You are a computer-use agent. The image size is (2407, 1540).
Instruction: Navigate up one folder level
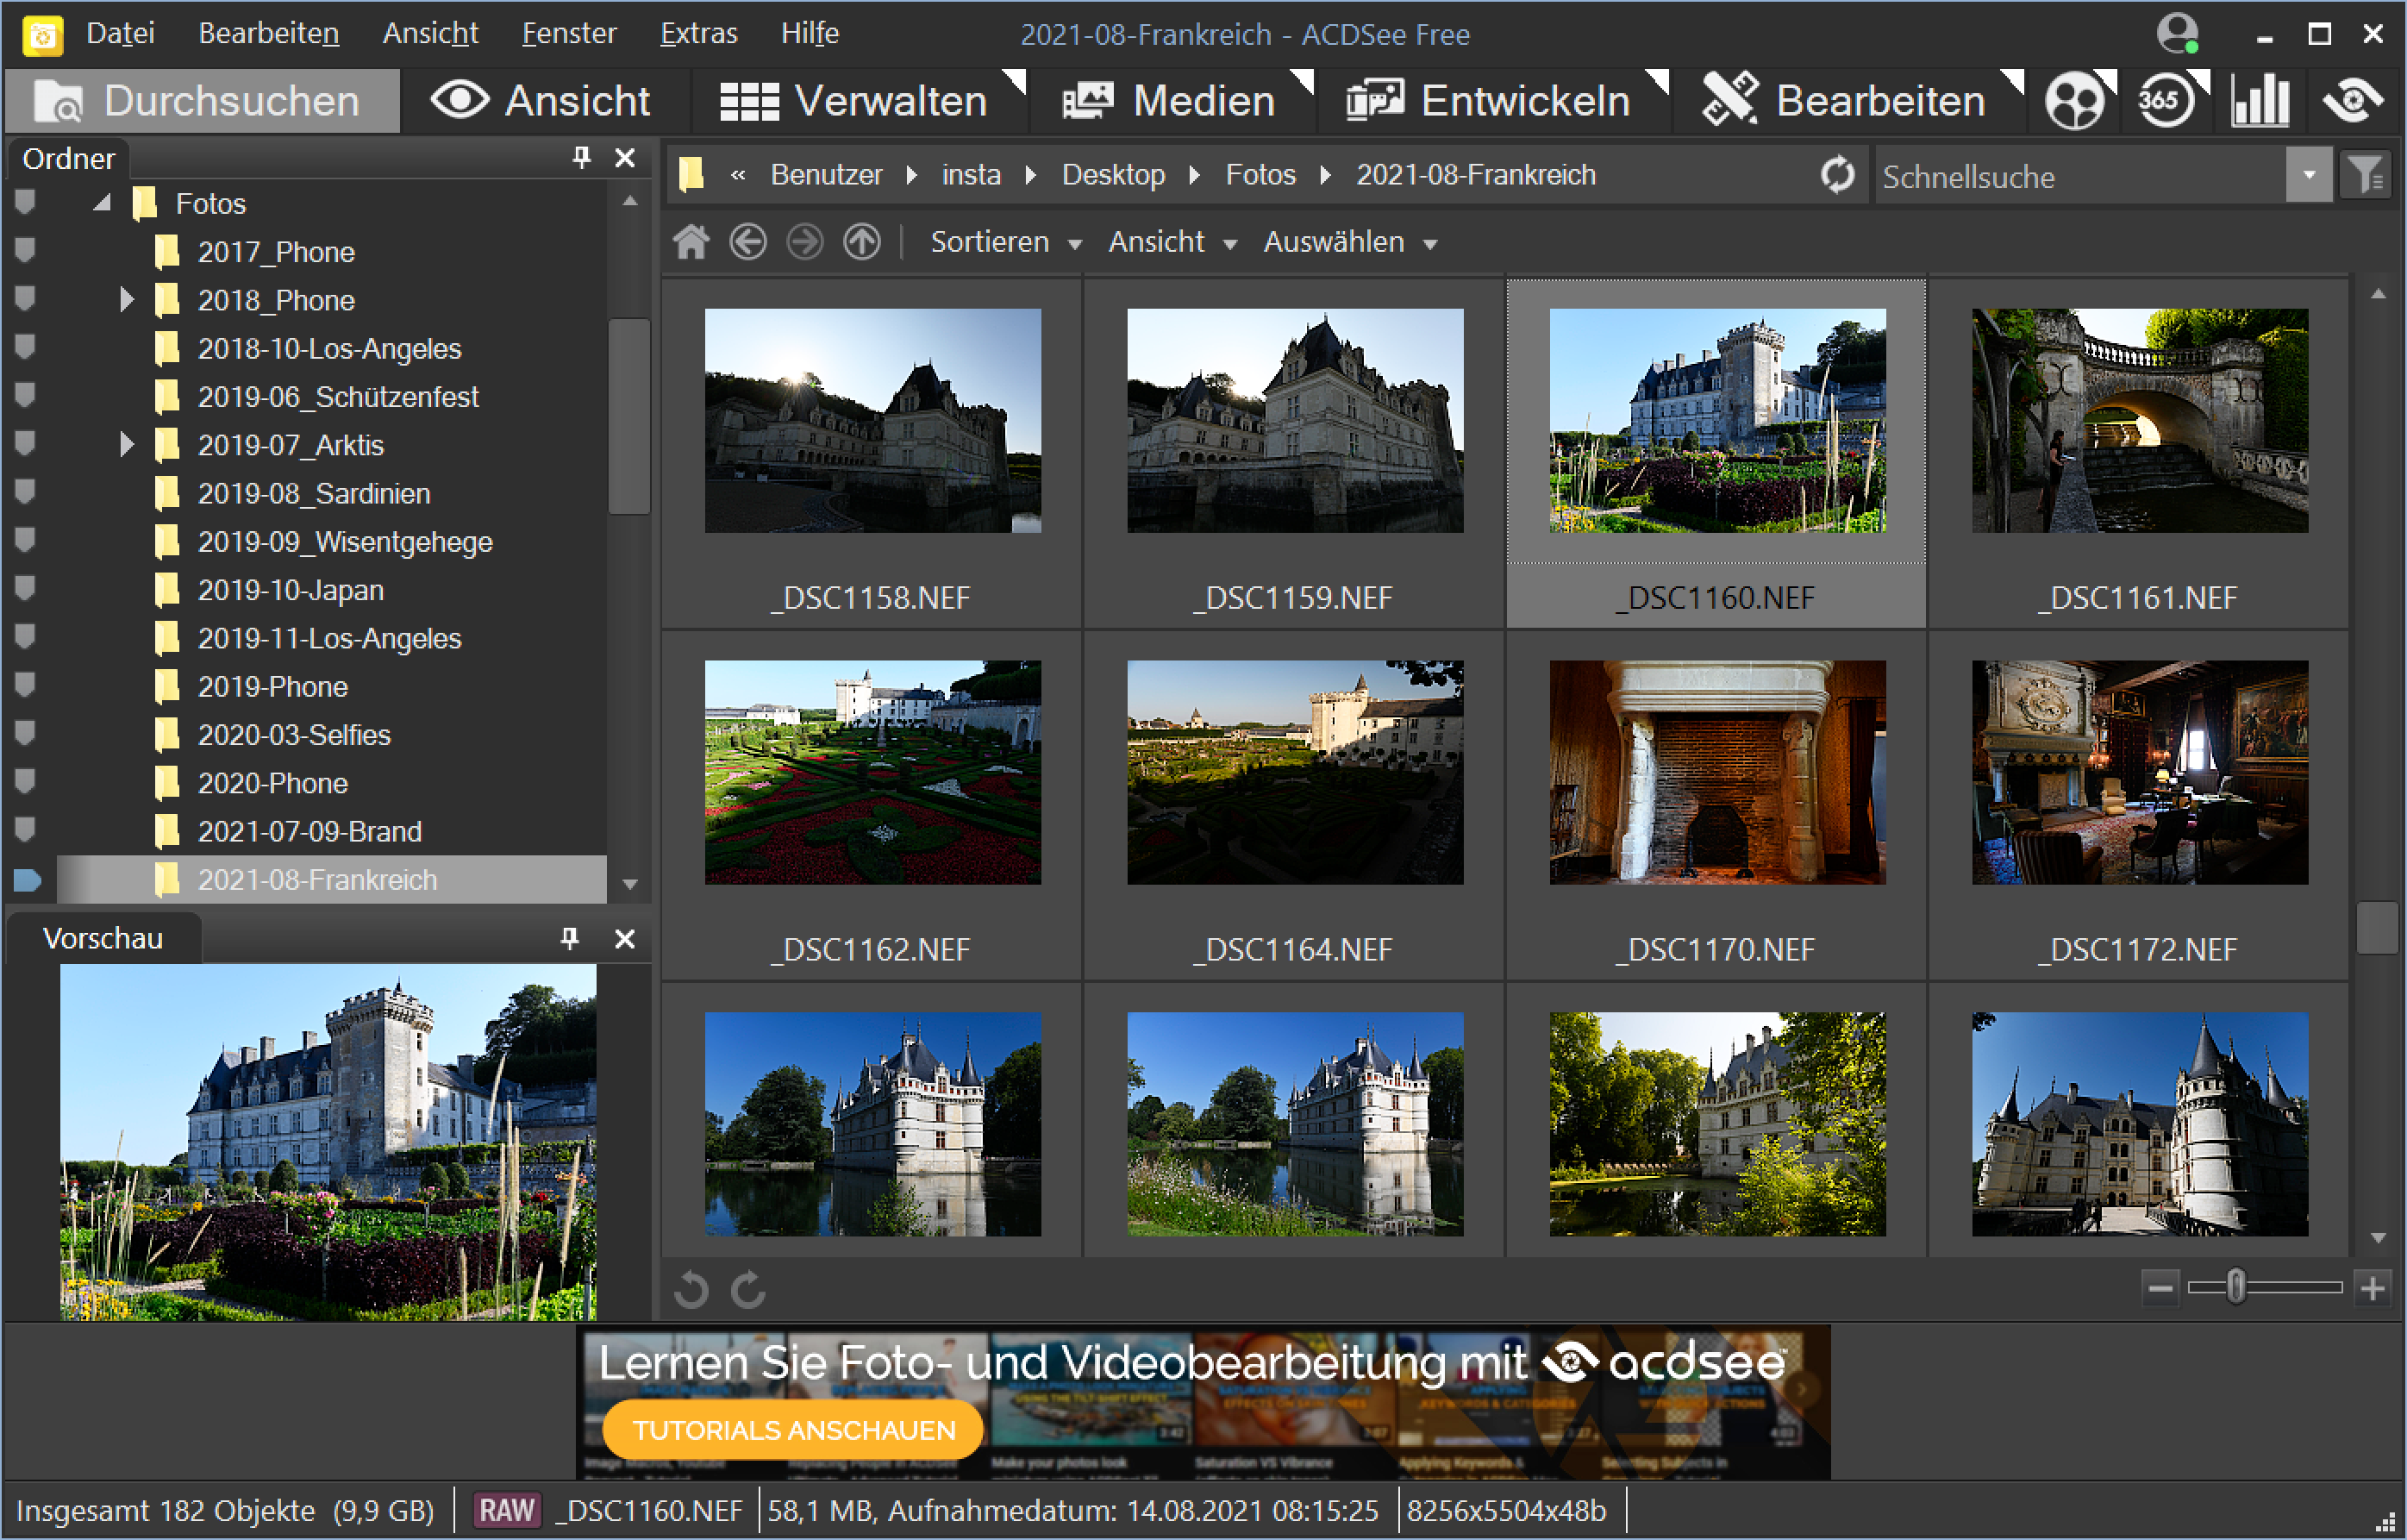[861, 242]
